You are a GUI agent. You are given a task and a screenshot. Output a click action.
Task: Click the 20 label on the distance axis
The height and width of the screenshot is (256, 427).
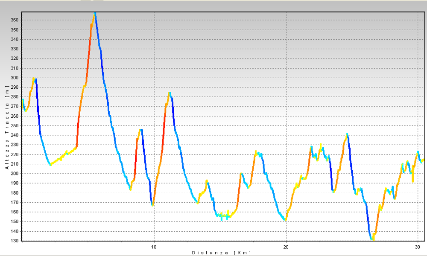286,247
